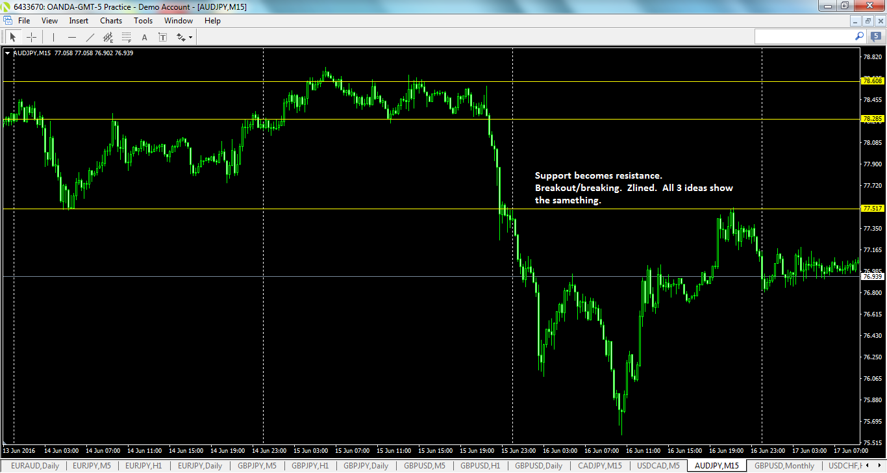Screen dimensions: 887x473
Task: Open the Charts menu
Action: coord(110,20)
